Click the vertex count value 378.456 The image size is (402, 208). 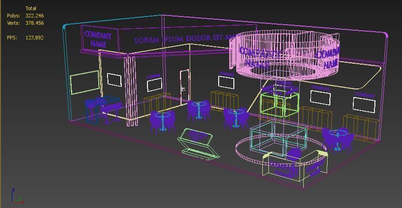coord(34,23)
